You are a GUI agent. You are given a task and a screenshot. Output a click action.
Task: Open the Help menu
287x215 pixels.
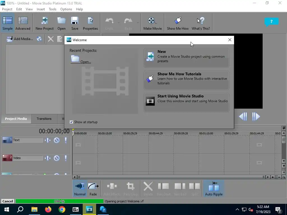tap(79, 9)
